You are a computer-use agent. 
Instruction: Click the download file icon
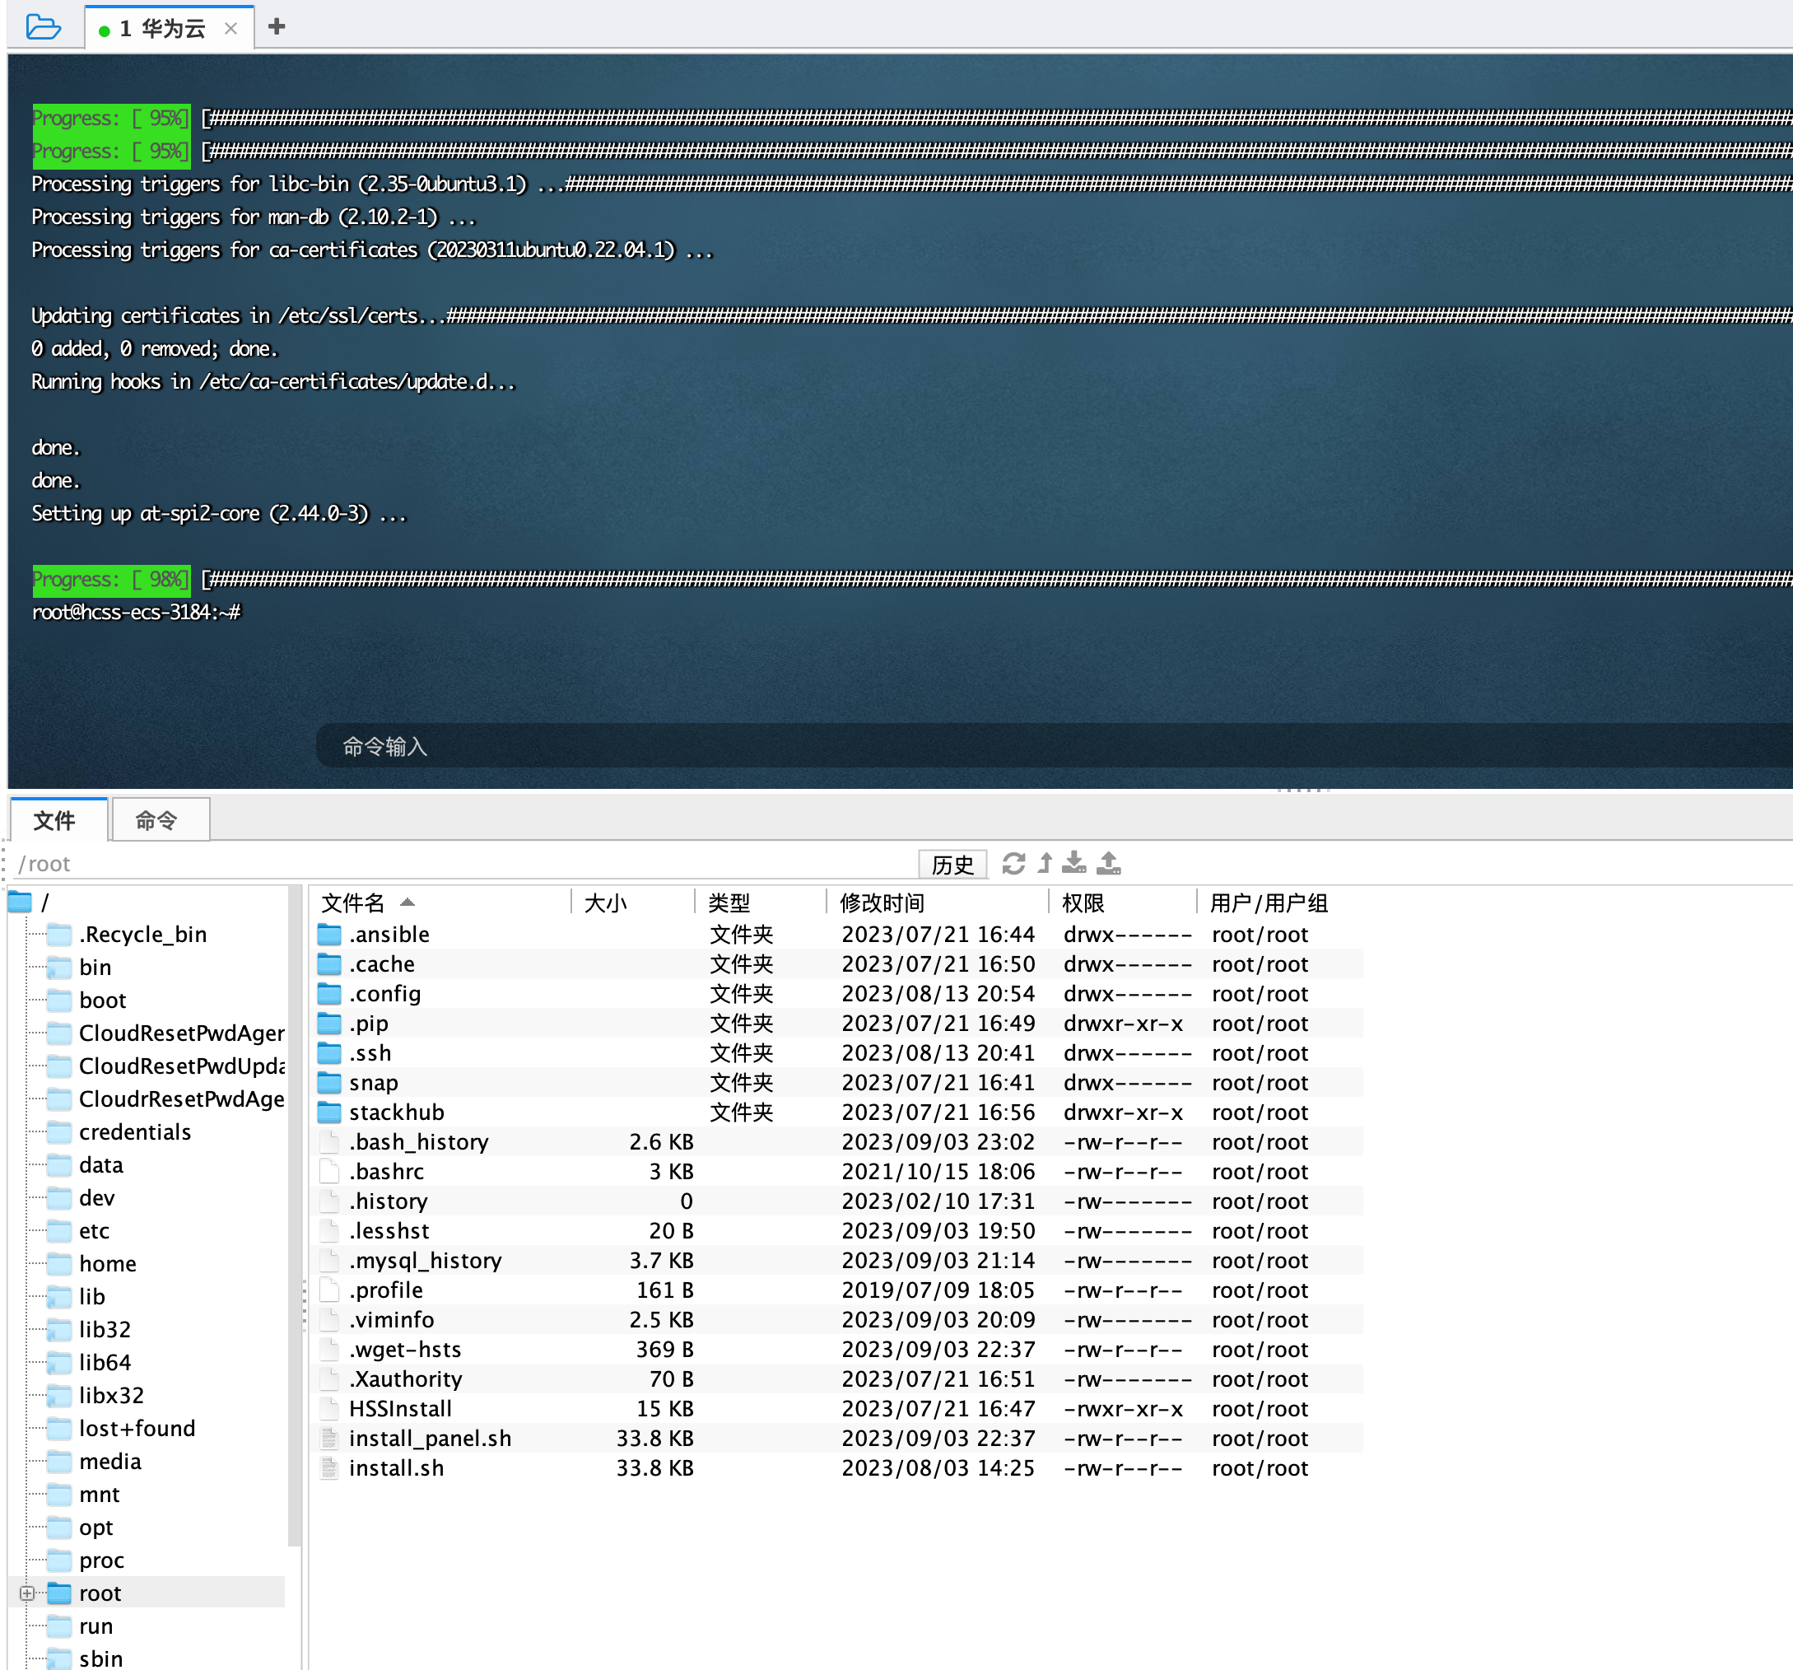coord(1073,864)
